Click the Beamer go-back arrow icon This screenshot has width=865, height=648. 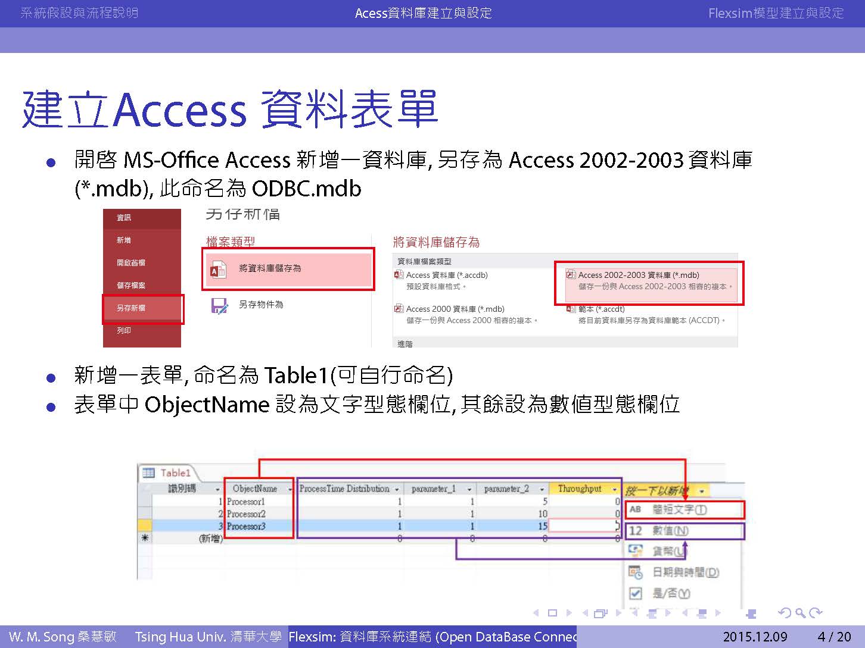coord(785,613)
